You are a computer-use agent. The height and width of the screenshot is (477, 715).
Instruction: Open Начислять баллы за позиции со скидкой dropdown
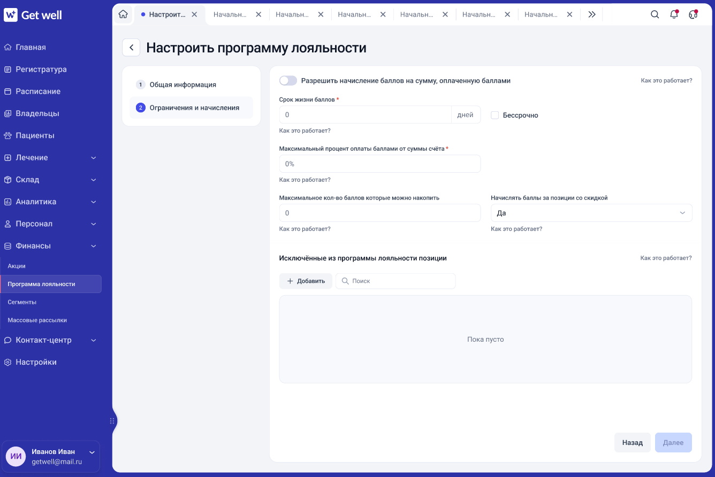pos(591,213)
